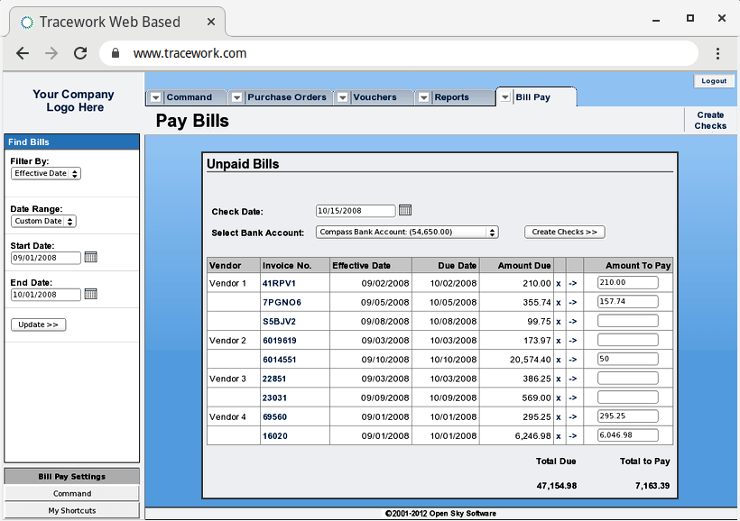Switch to the Reports tab

click(451, 97)
